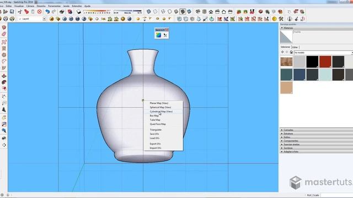The image size is (353, 198).
Task: Expand the Camadas panel
Action: click(316, 130)
